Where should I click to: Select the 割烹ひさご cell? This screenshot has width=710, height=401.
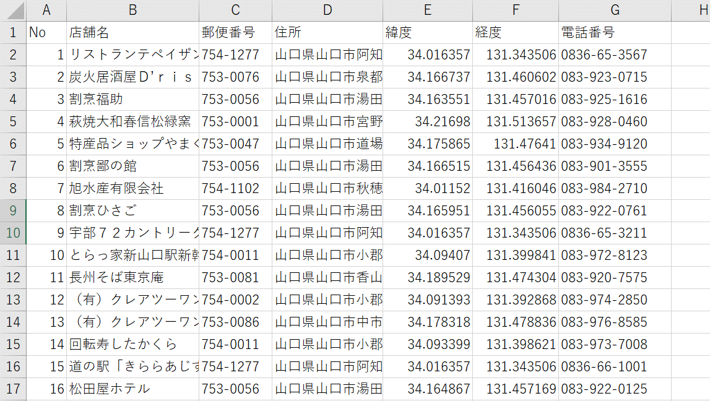click(132, 211)
